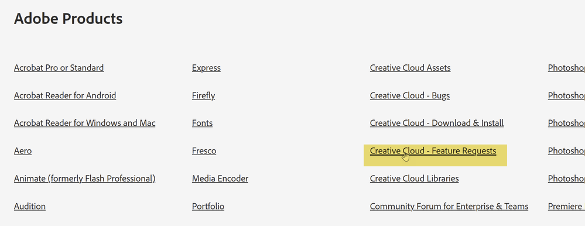Open the Fresco link

[204, 150]
